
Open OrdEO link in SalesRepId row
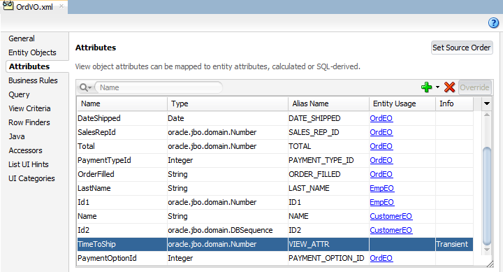point(381,132)
